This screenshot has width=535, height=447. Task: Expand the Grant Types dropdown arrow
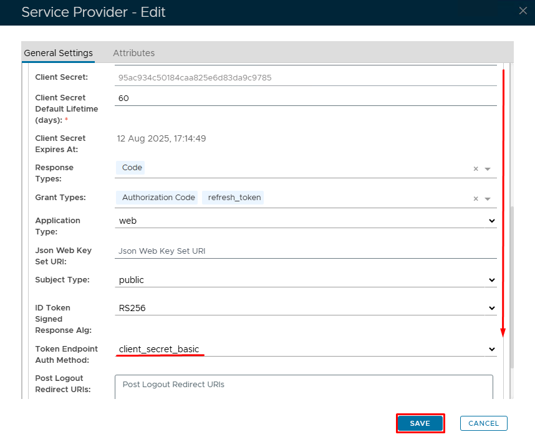488,199
